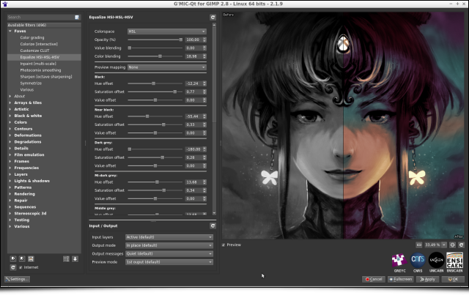
Task: Click the Opacity value field 100.00
Action: tap(193, 40)
